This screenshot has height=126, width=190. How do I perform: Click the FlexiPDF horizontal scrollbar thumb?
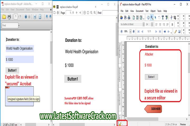point(142,119)
